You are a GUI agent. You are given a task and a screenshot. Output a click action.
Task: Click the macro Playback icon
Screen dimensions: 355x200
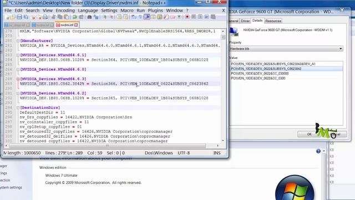pos(200,17)
